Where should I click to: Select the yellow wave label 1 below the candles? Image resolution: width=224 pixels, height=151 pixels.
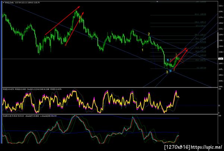[x=143, y=50]
